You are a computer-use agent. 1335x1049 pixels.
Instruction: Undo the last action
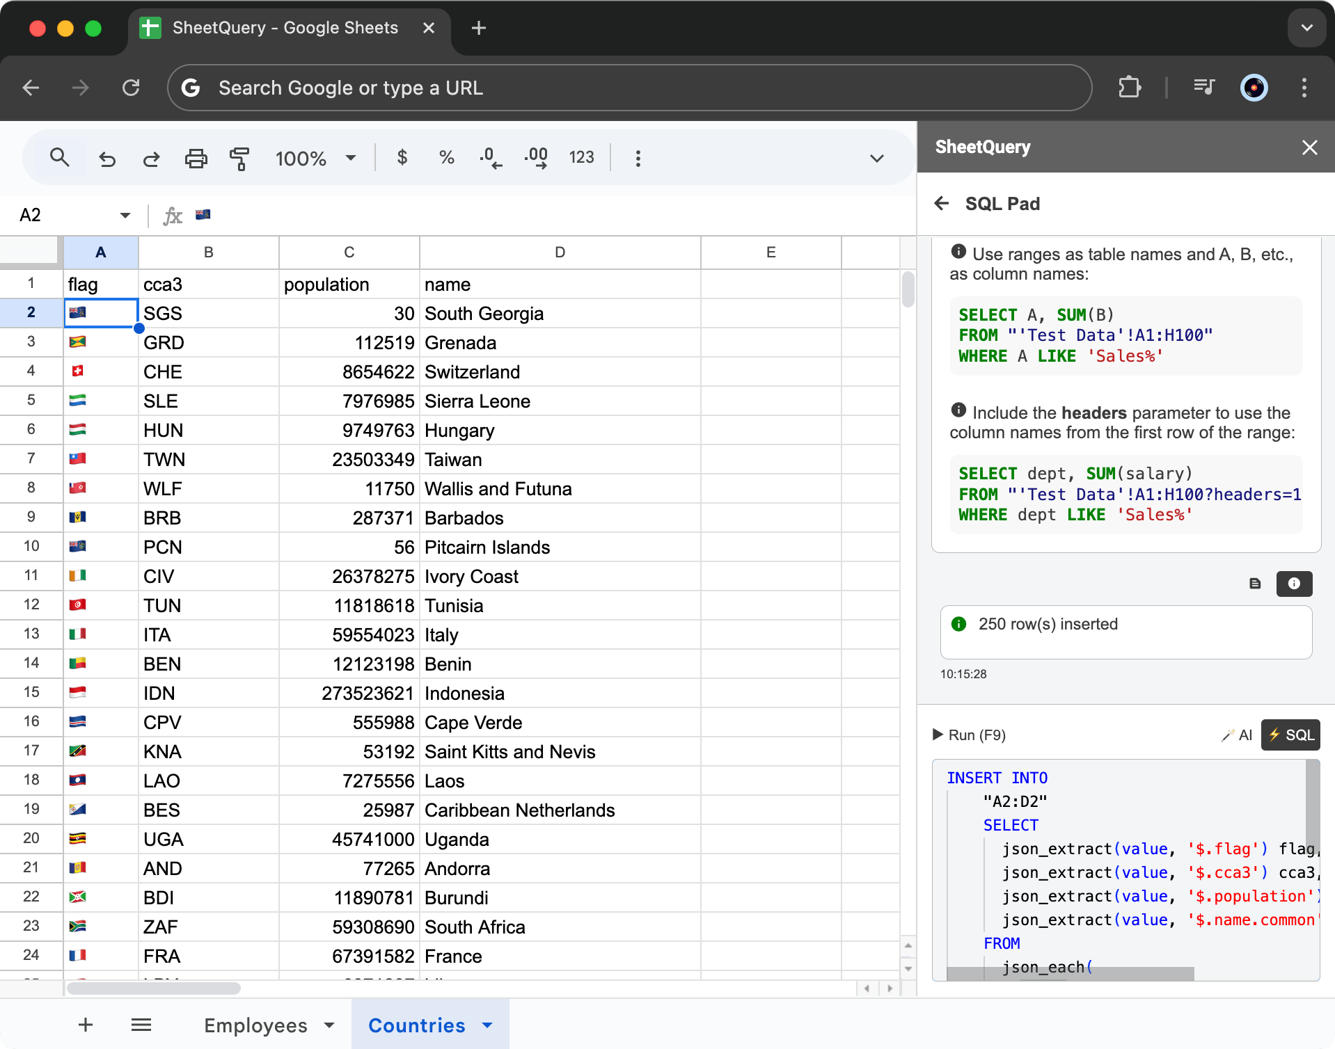tap(106, 158)
